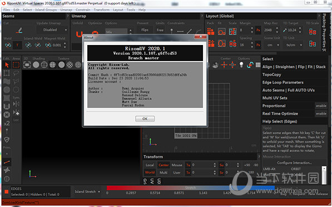Screen dimensions: 332x207
Task: Choose the flat grey Shading sphere
Action: (36, 65)
